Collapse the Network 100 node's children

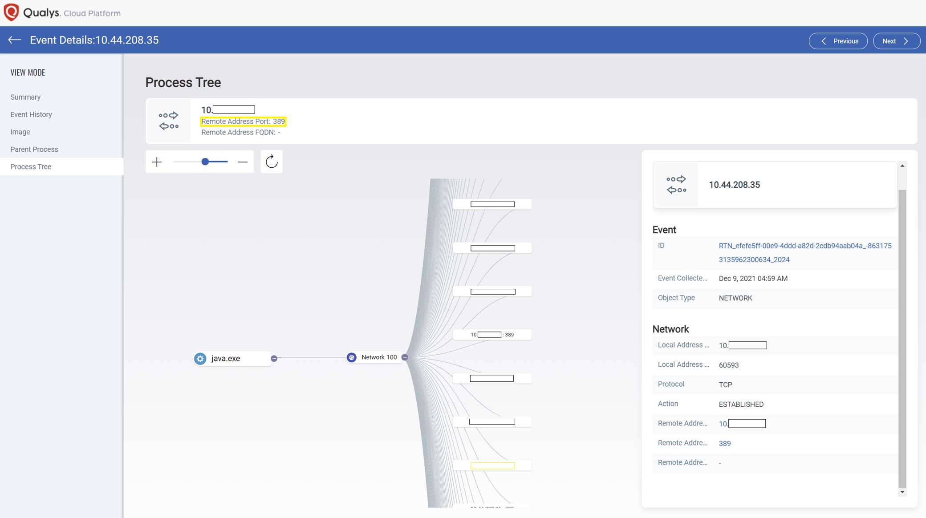point(405,357)
